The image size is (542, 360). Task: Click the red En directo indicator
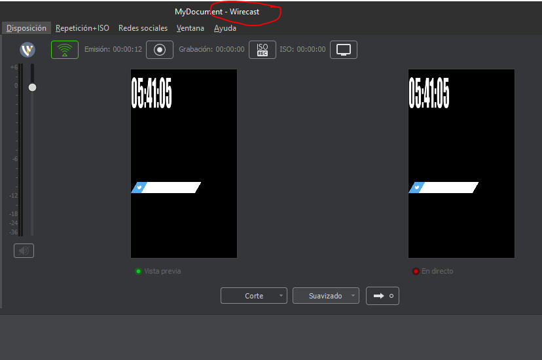416,271
